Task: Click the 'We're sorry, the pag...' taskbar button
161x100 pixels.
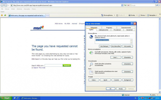Action: (x=30, y=98)
